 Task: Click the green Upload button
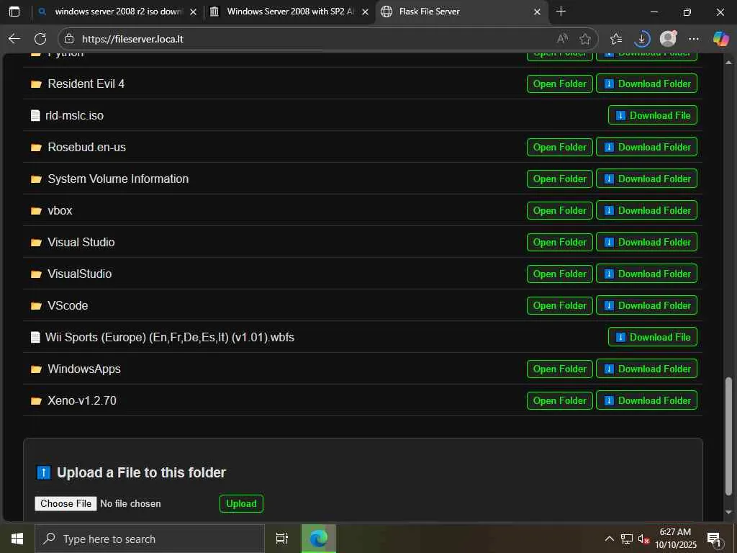point(241,503)
